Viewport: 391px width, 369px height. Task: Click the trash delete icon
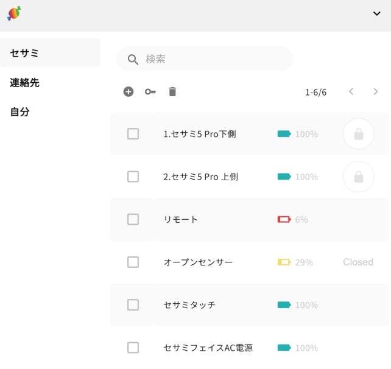[x=172, y=92]
